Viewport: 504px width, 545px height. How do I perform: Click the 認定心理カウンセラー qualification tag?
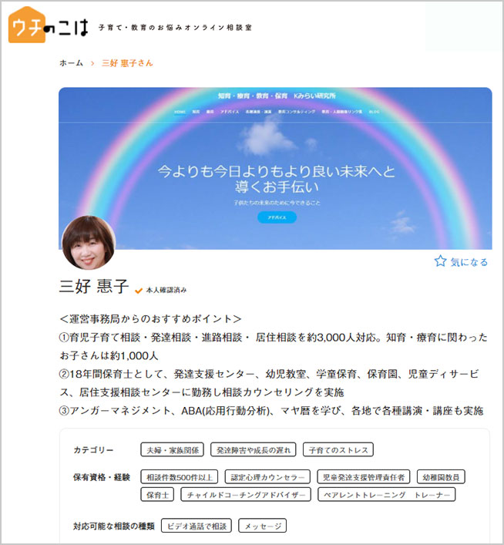(267, 477)
